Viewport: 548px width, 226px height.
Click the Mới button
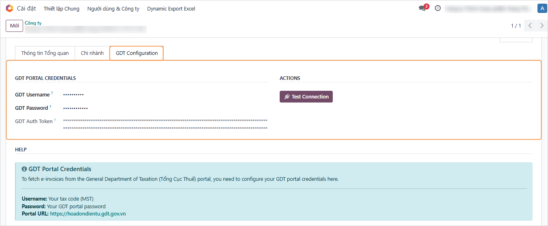coord(14,26)
